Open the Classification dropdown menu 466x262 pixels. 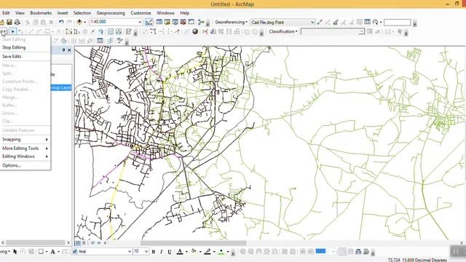pyautogui.click(x=283, y=31)
